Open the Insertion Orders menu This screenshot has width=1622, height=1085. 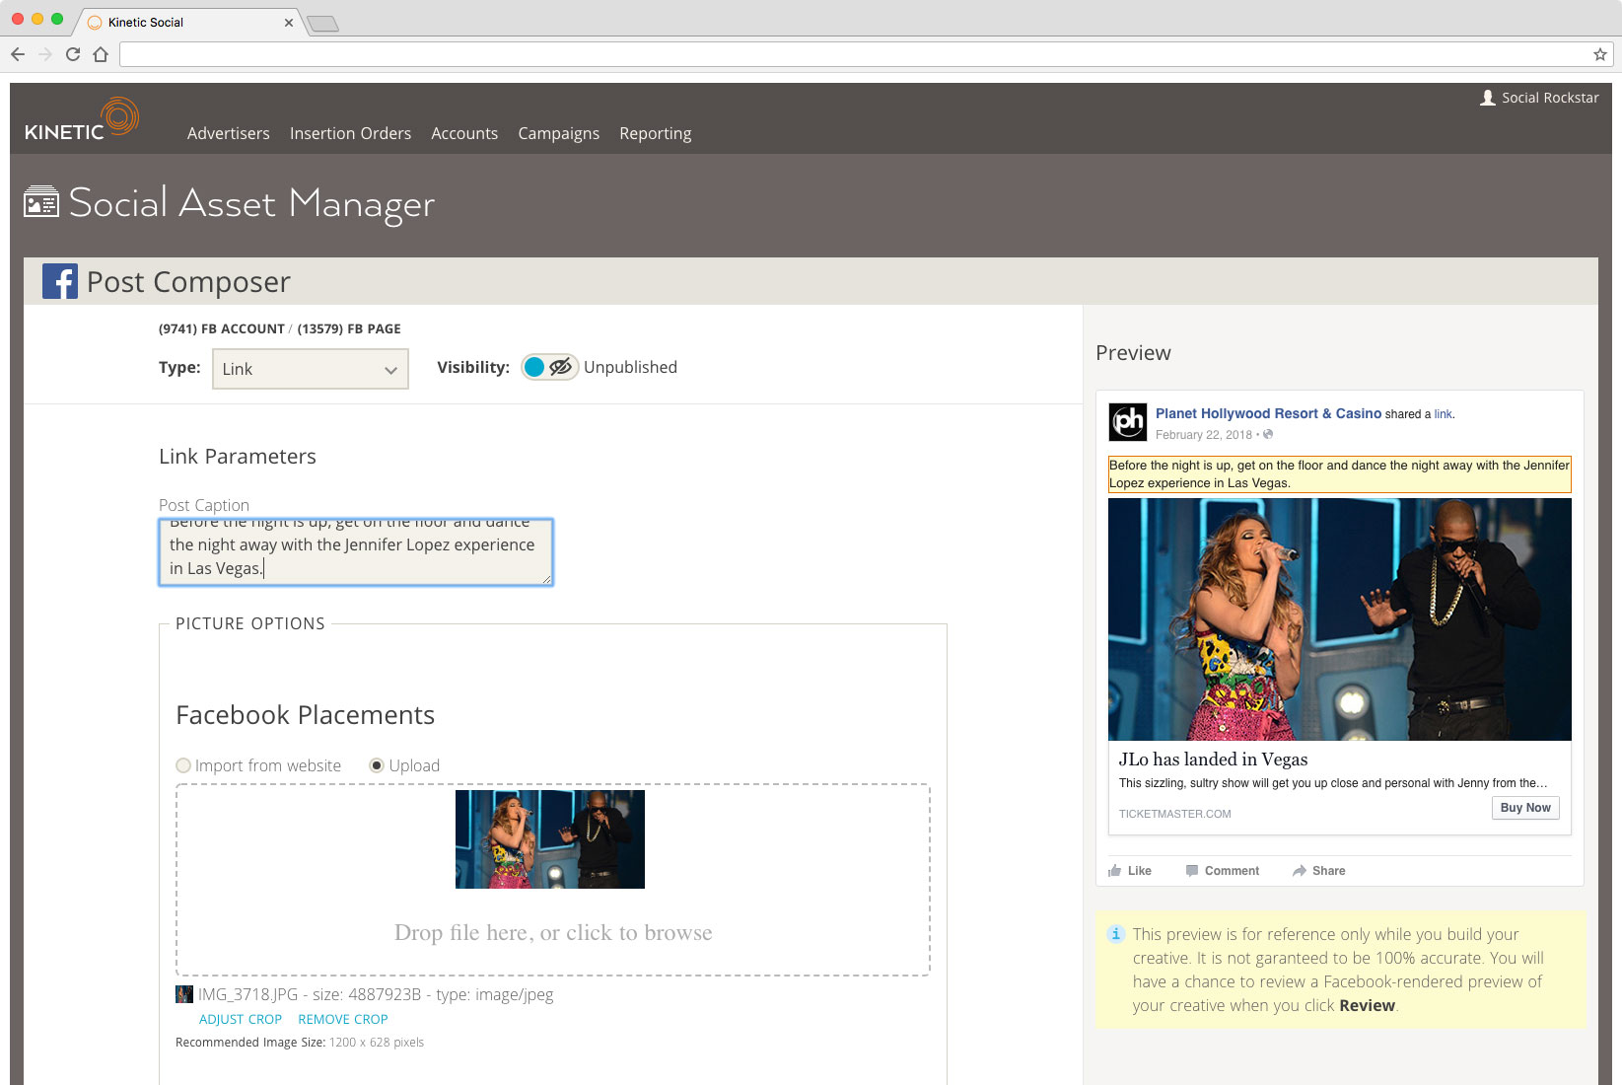(x=350, y=133)
